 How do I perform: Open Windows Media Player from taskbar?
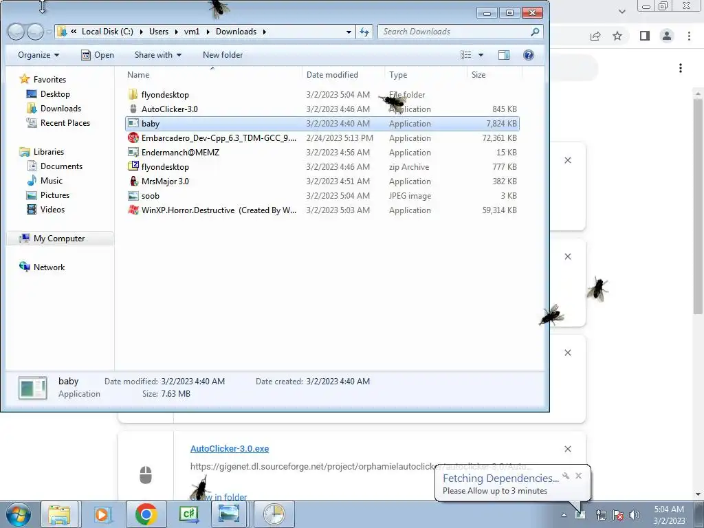click(x=102, y=514)
